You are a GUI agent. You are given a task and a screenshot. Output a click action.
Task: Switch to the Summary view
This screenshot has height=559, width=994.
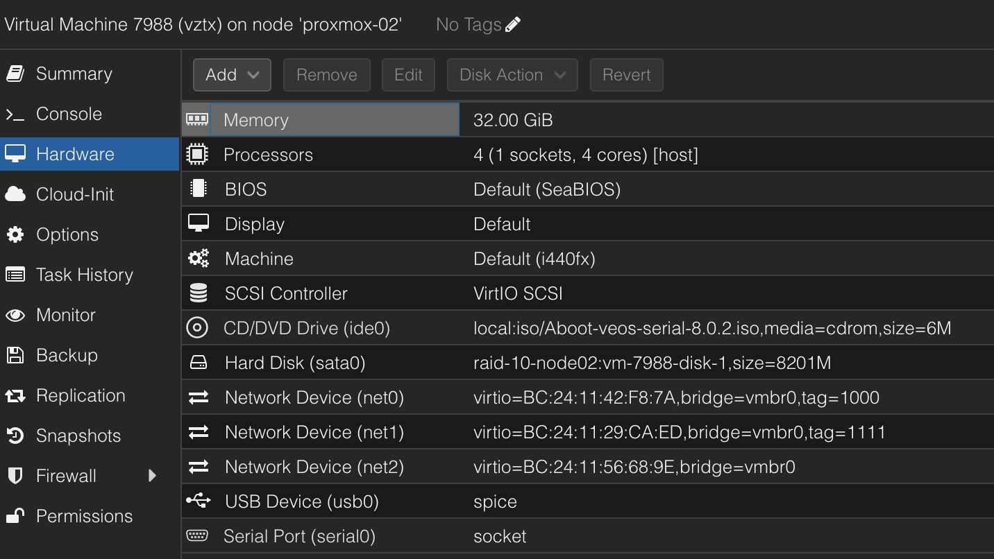pyautogui.click(x=74, y=73)
